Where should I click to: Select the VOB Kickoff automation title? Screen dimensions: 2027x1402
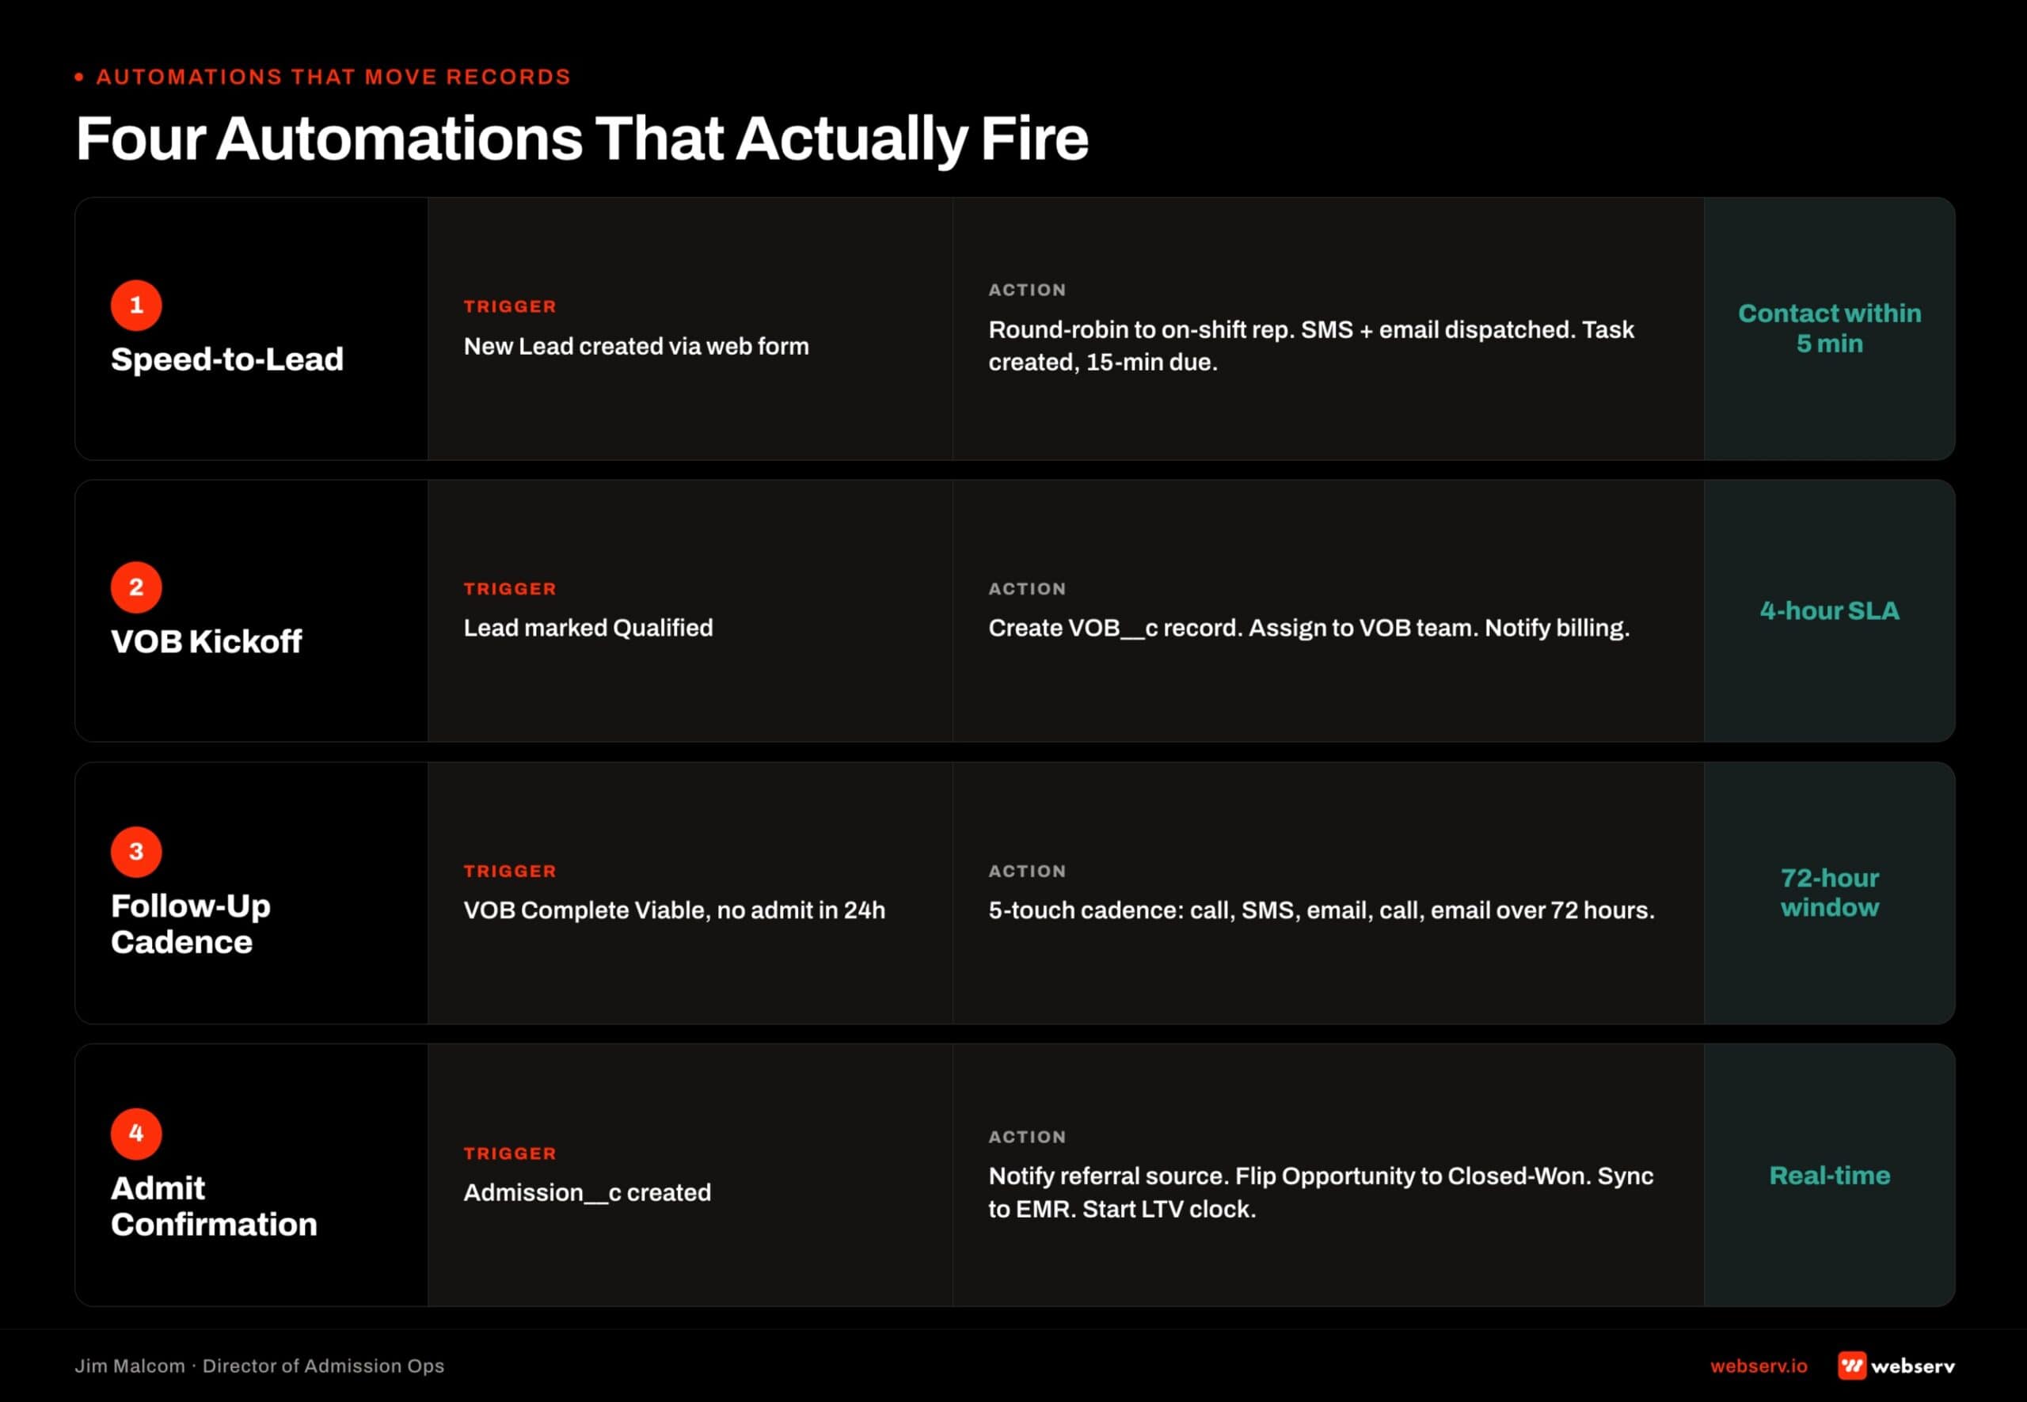tap(207, 641)
